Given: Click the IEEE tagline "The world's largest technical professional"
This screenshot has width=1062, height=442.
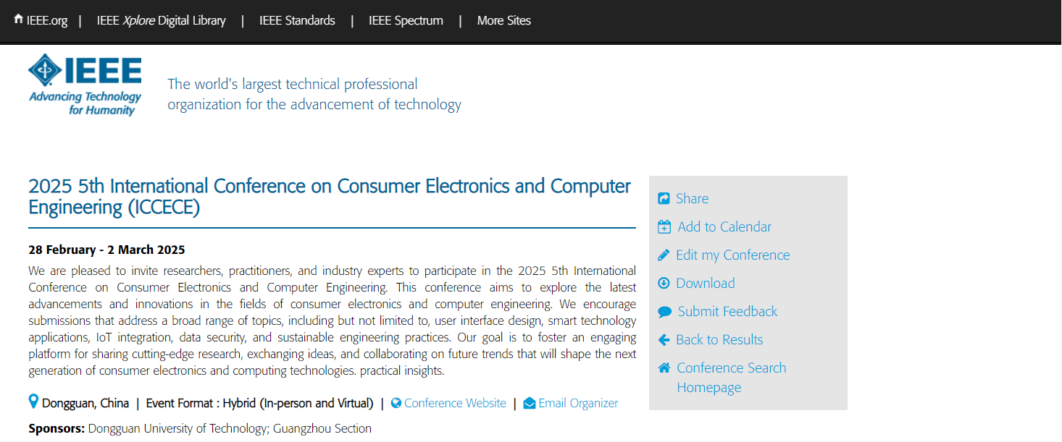Looking at the screenshot, I should point(293,84).
